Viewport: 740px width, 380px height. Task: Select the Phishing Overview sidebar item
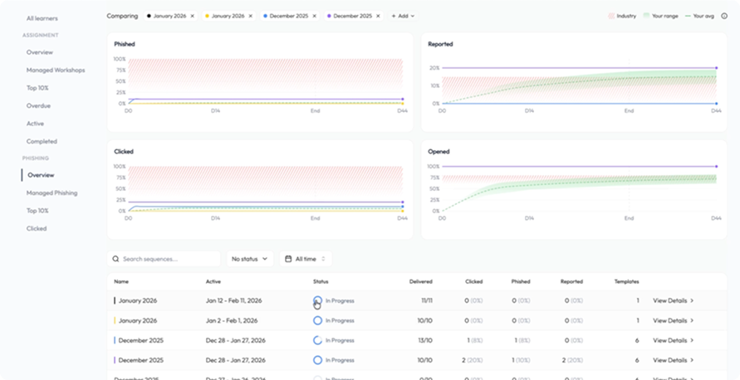(x=41, y=175)
